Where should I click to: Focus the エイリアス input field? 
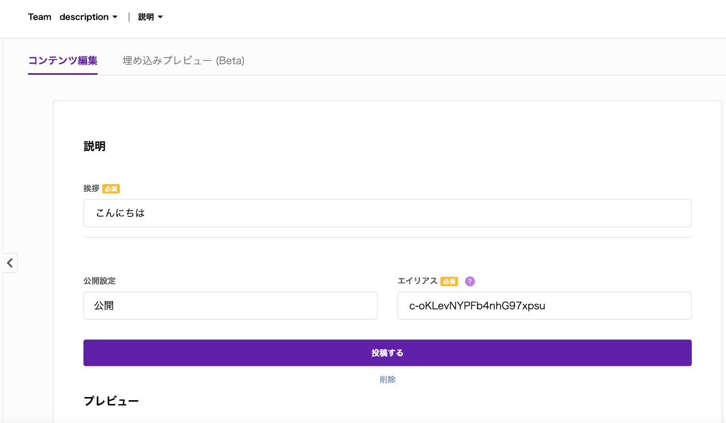pos(544,306)
